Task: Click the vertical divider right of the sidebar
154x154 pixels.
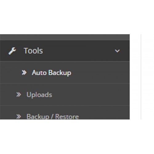Action: coord(141,77)
